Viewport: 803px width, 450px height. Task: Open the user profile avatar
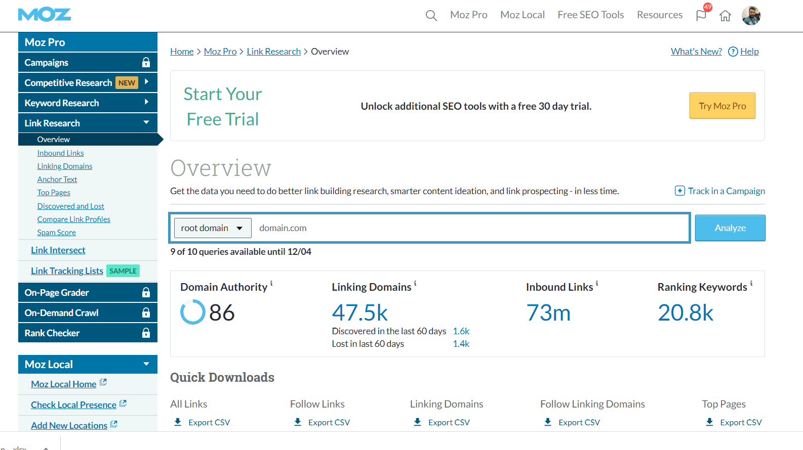click(751, 16)
